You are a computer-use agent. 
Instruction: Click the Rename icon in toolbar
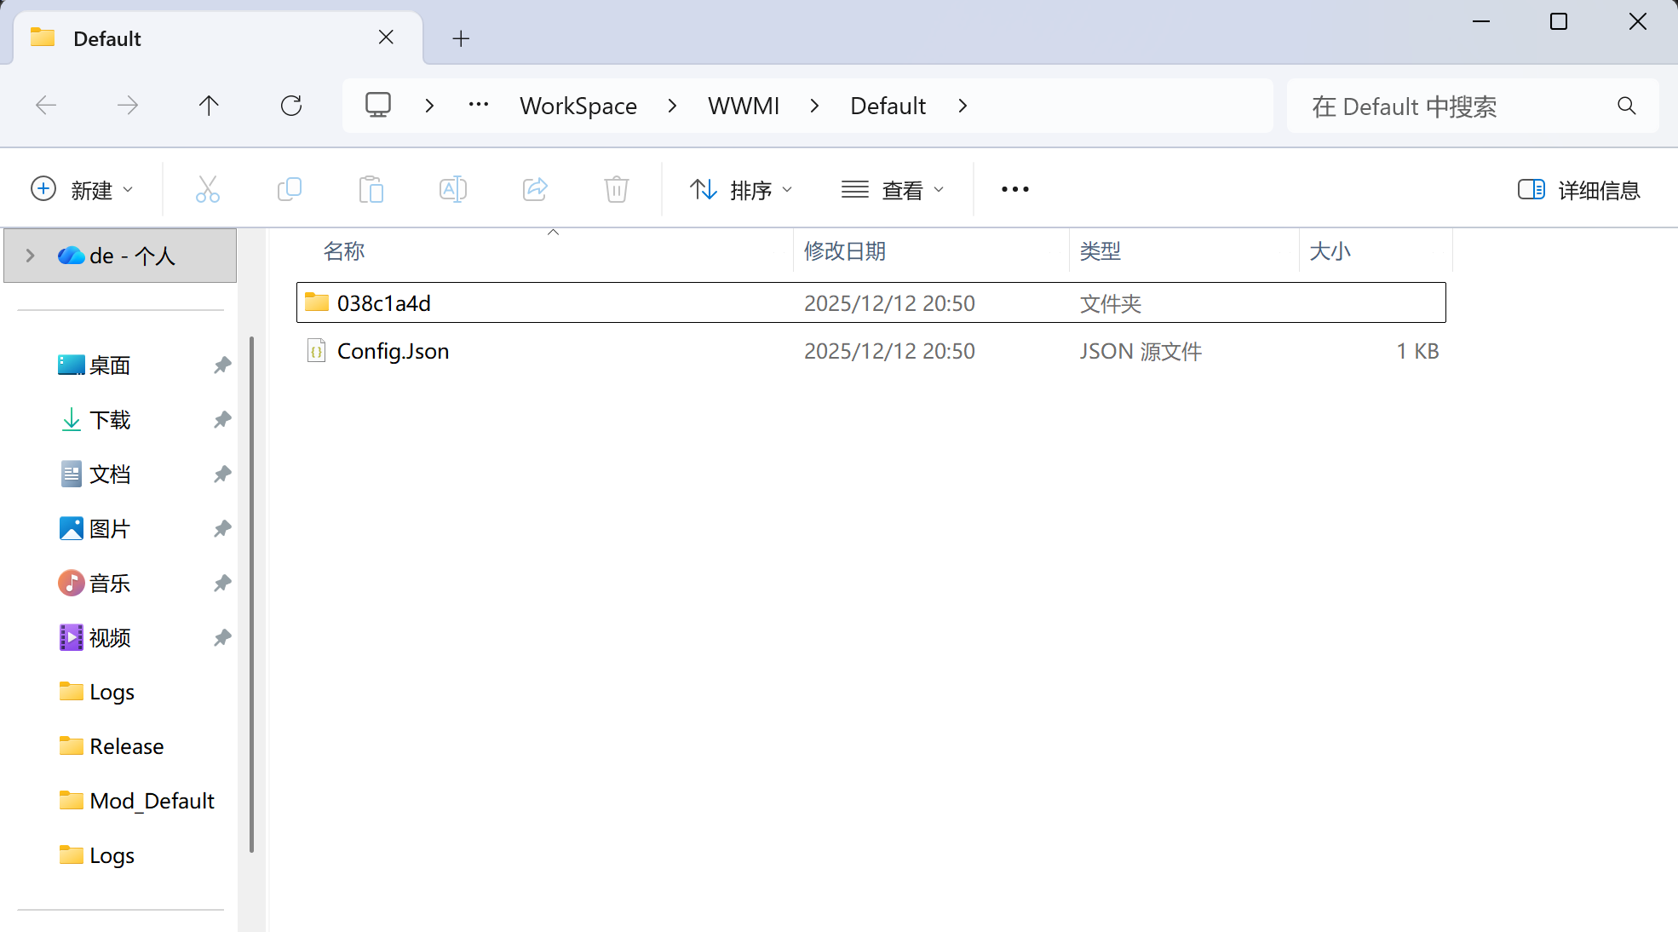click(x=452, y=189)
